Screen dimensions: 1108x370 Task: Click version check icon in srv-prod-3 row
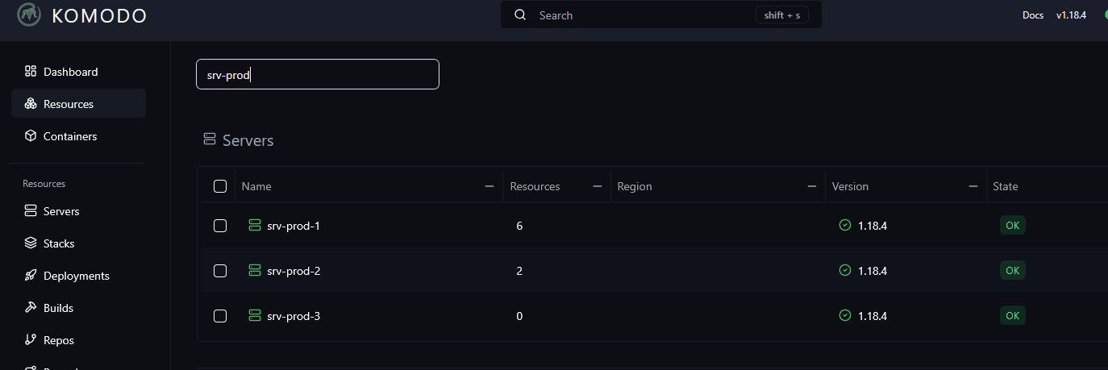pos(845,315)
